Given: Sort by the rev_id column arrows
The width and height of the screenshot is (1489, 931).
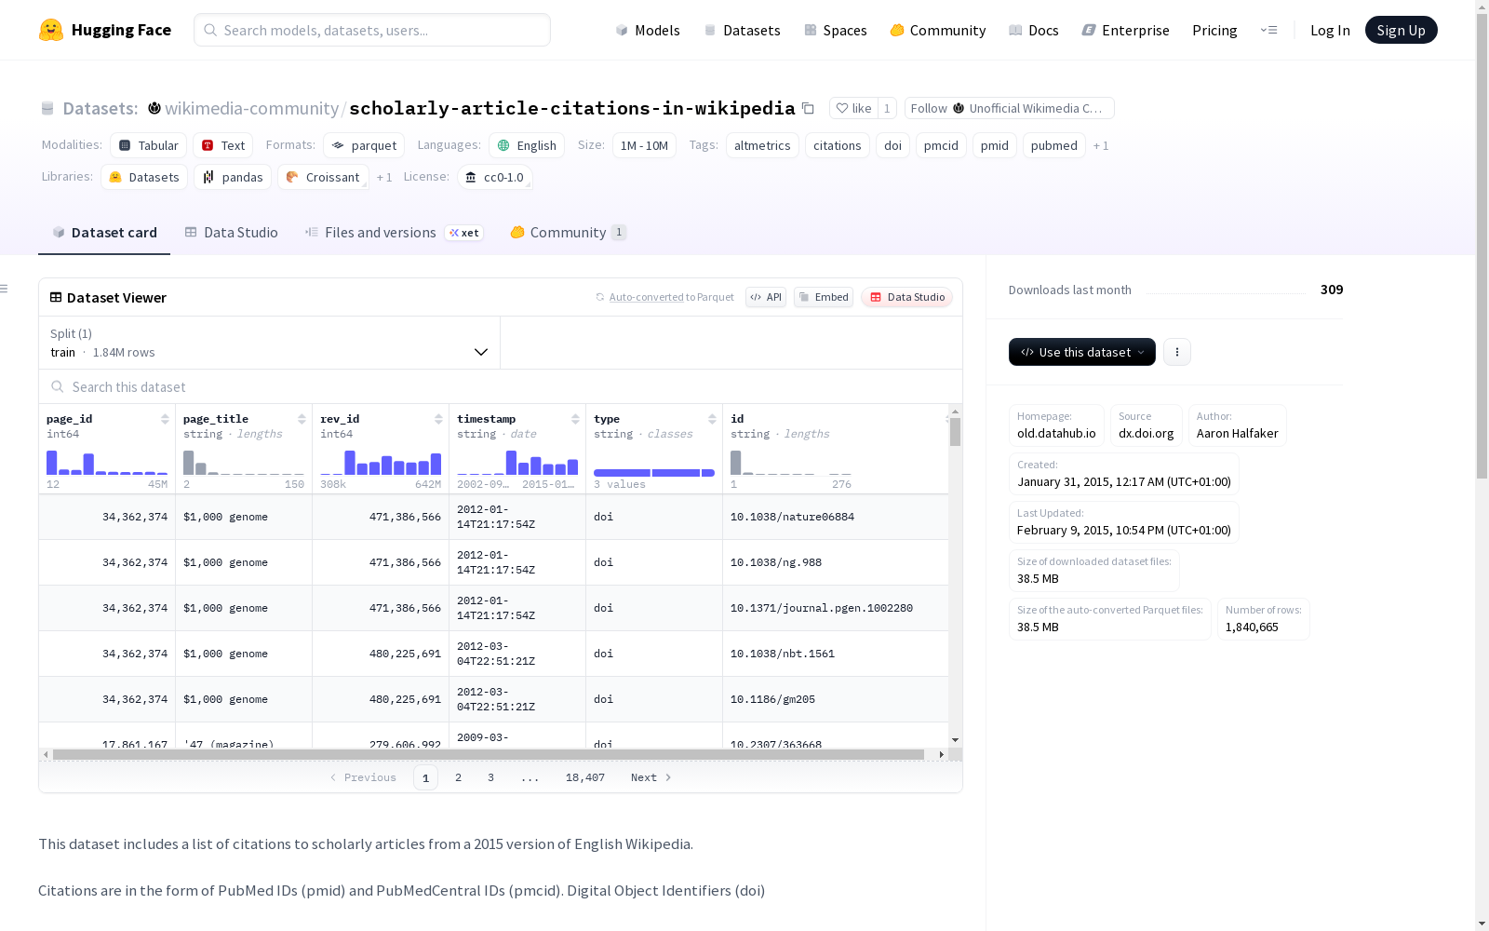Looking at the screenshot, I should click(x=438, y=419).
